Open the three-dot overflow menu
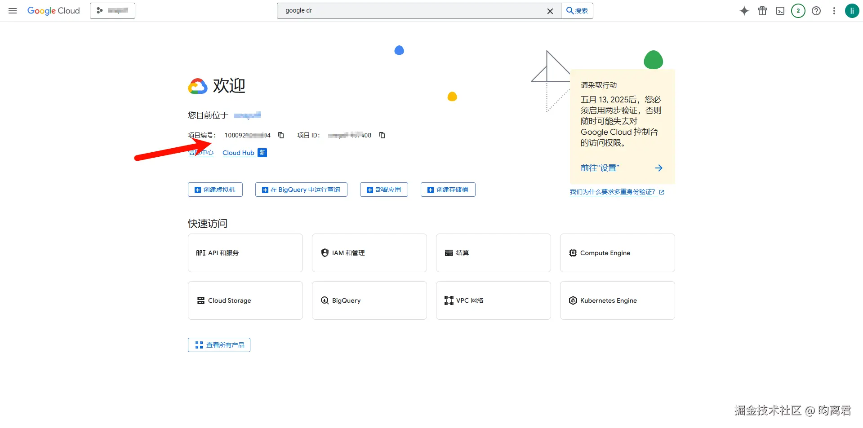The image size is (863, 428). (834, 11)
